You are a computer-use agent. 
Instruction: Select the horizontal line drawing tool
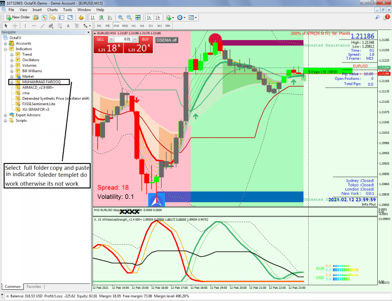(x=34, y=26)
